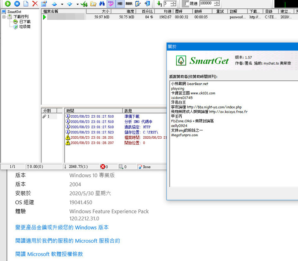Sort by 百分比 column header
The height and width of the screenshot is (261, 298).
(145, 12)
